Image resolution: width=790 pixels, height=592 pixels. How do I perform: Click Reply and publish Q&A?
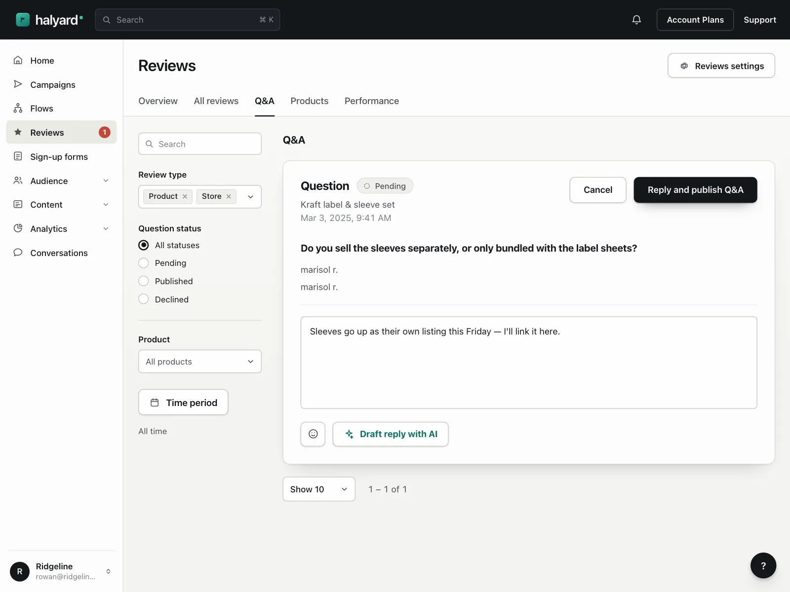[x=695, y=190]
